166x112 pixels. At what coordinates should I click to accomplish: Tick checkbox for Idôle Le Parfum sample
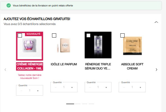[x=54, y=36]
